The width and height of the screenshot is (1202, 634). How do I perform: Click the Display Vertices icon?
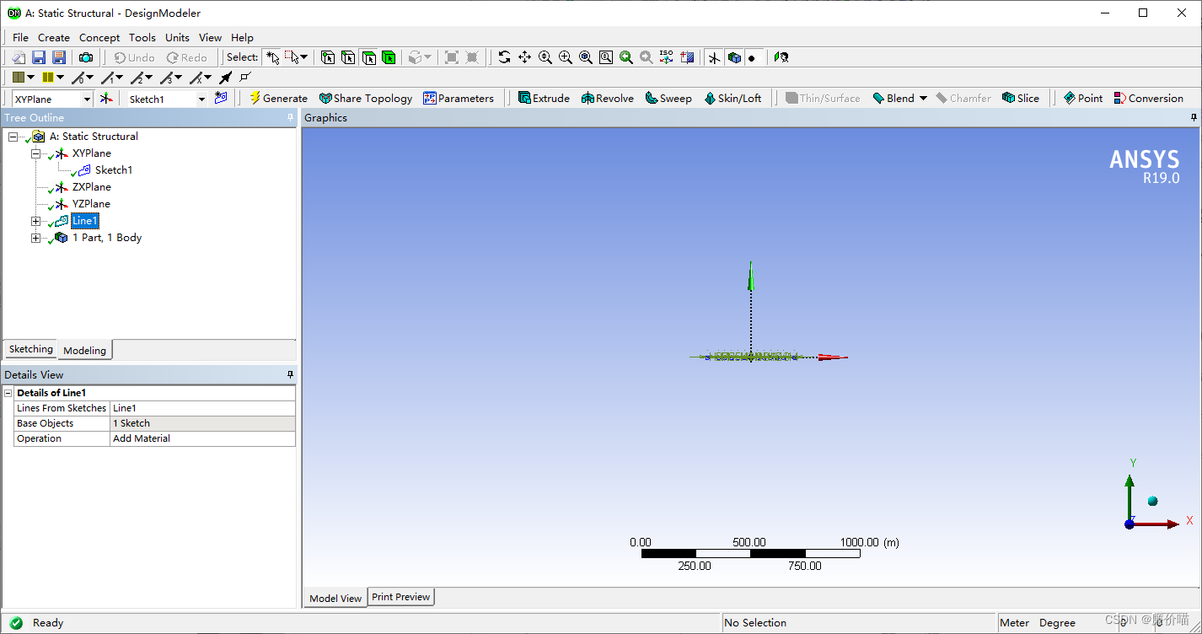point(245,78)
